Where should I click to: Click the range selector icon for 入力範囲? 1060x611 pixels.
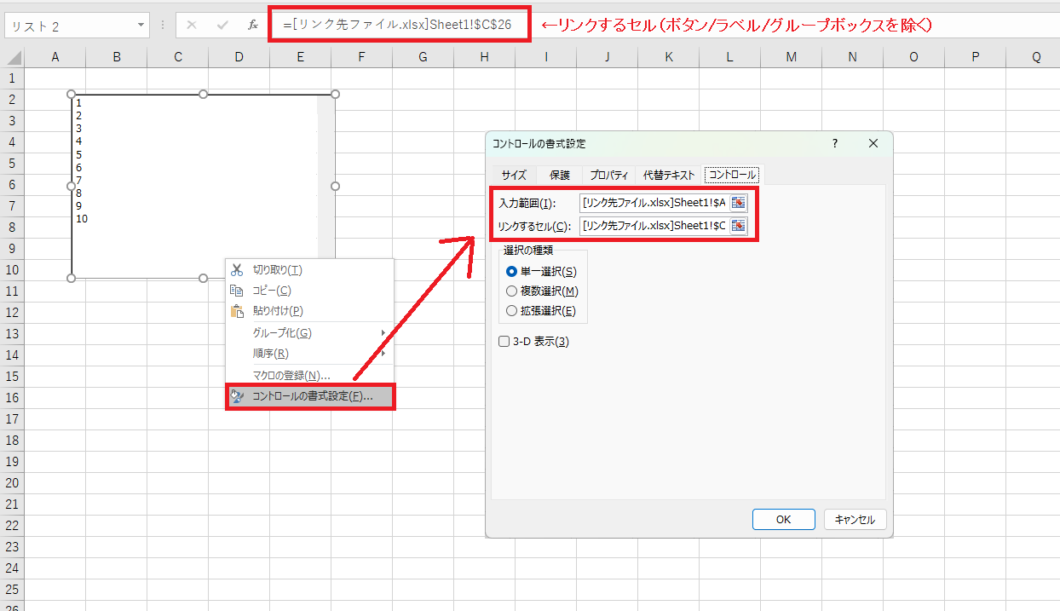740,203
